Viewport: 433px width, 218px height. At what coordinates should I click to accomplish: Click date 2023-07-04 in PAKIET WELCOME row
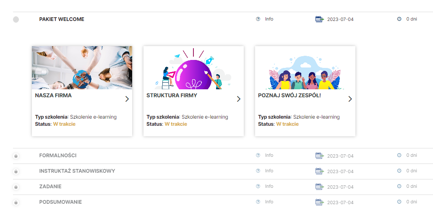340,19
